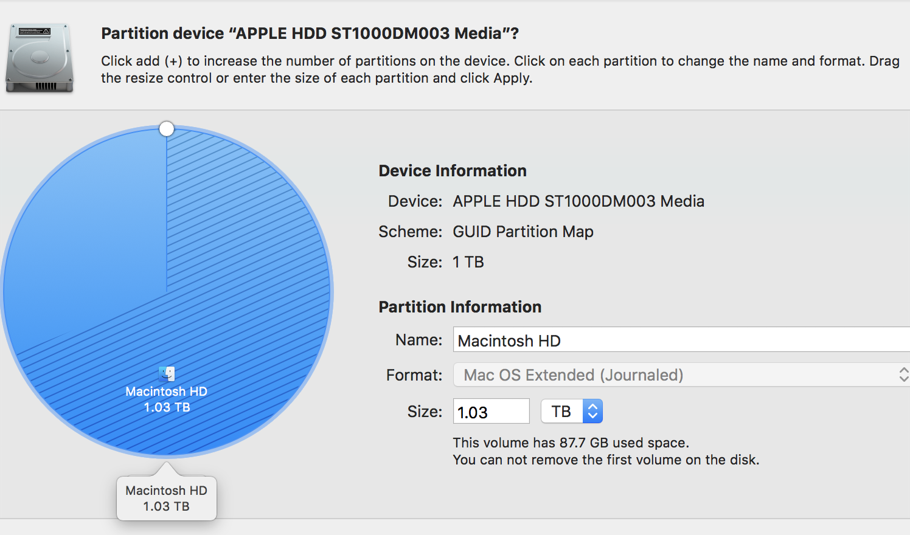Click the blue stepper arrows beside TB

592,412
